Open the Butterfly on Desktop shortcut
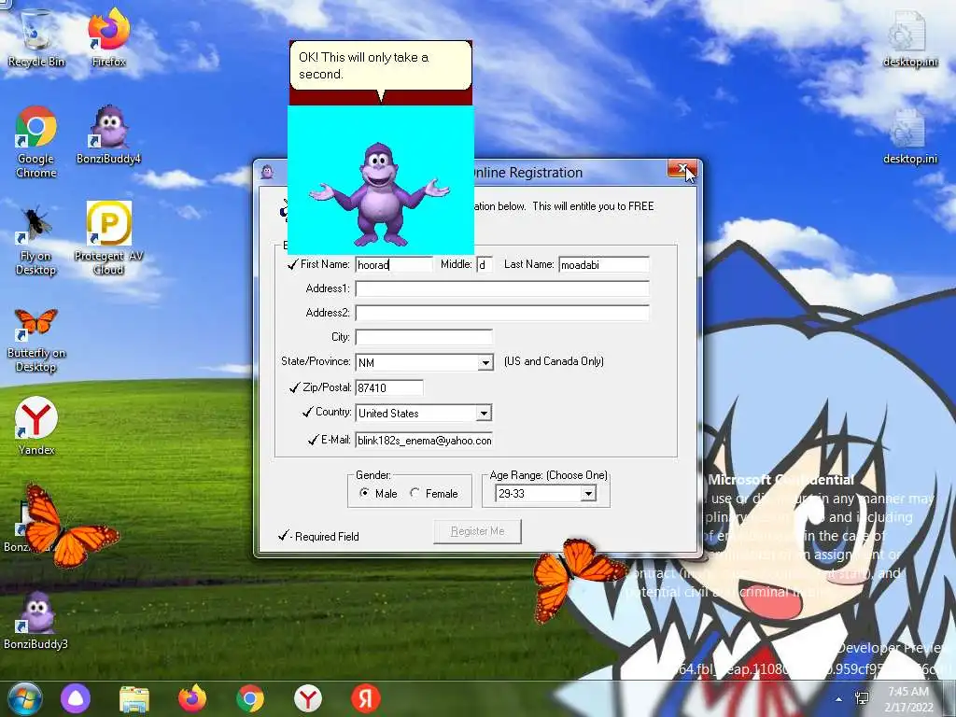The image size is (956, 717). pyautogui.click(x=36, y=340)
